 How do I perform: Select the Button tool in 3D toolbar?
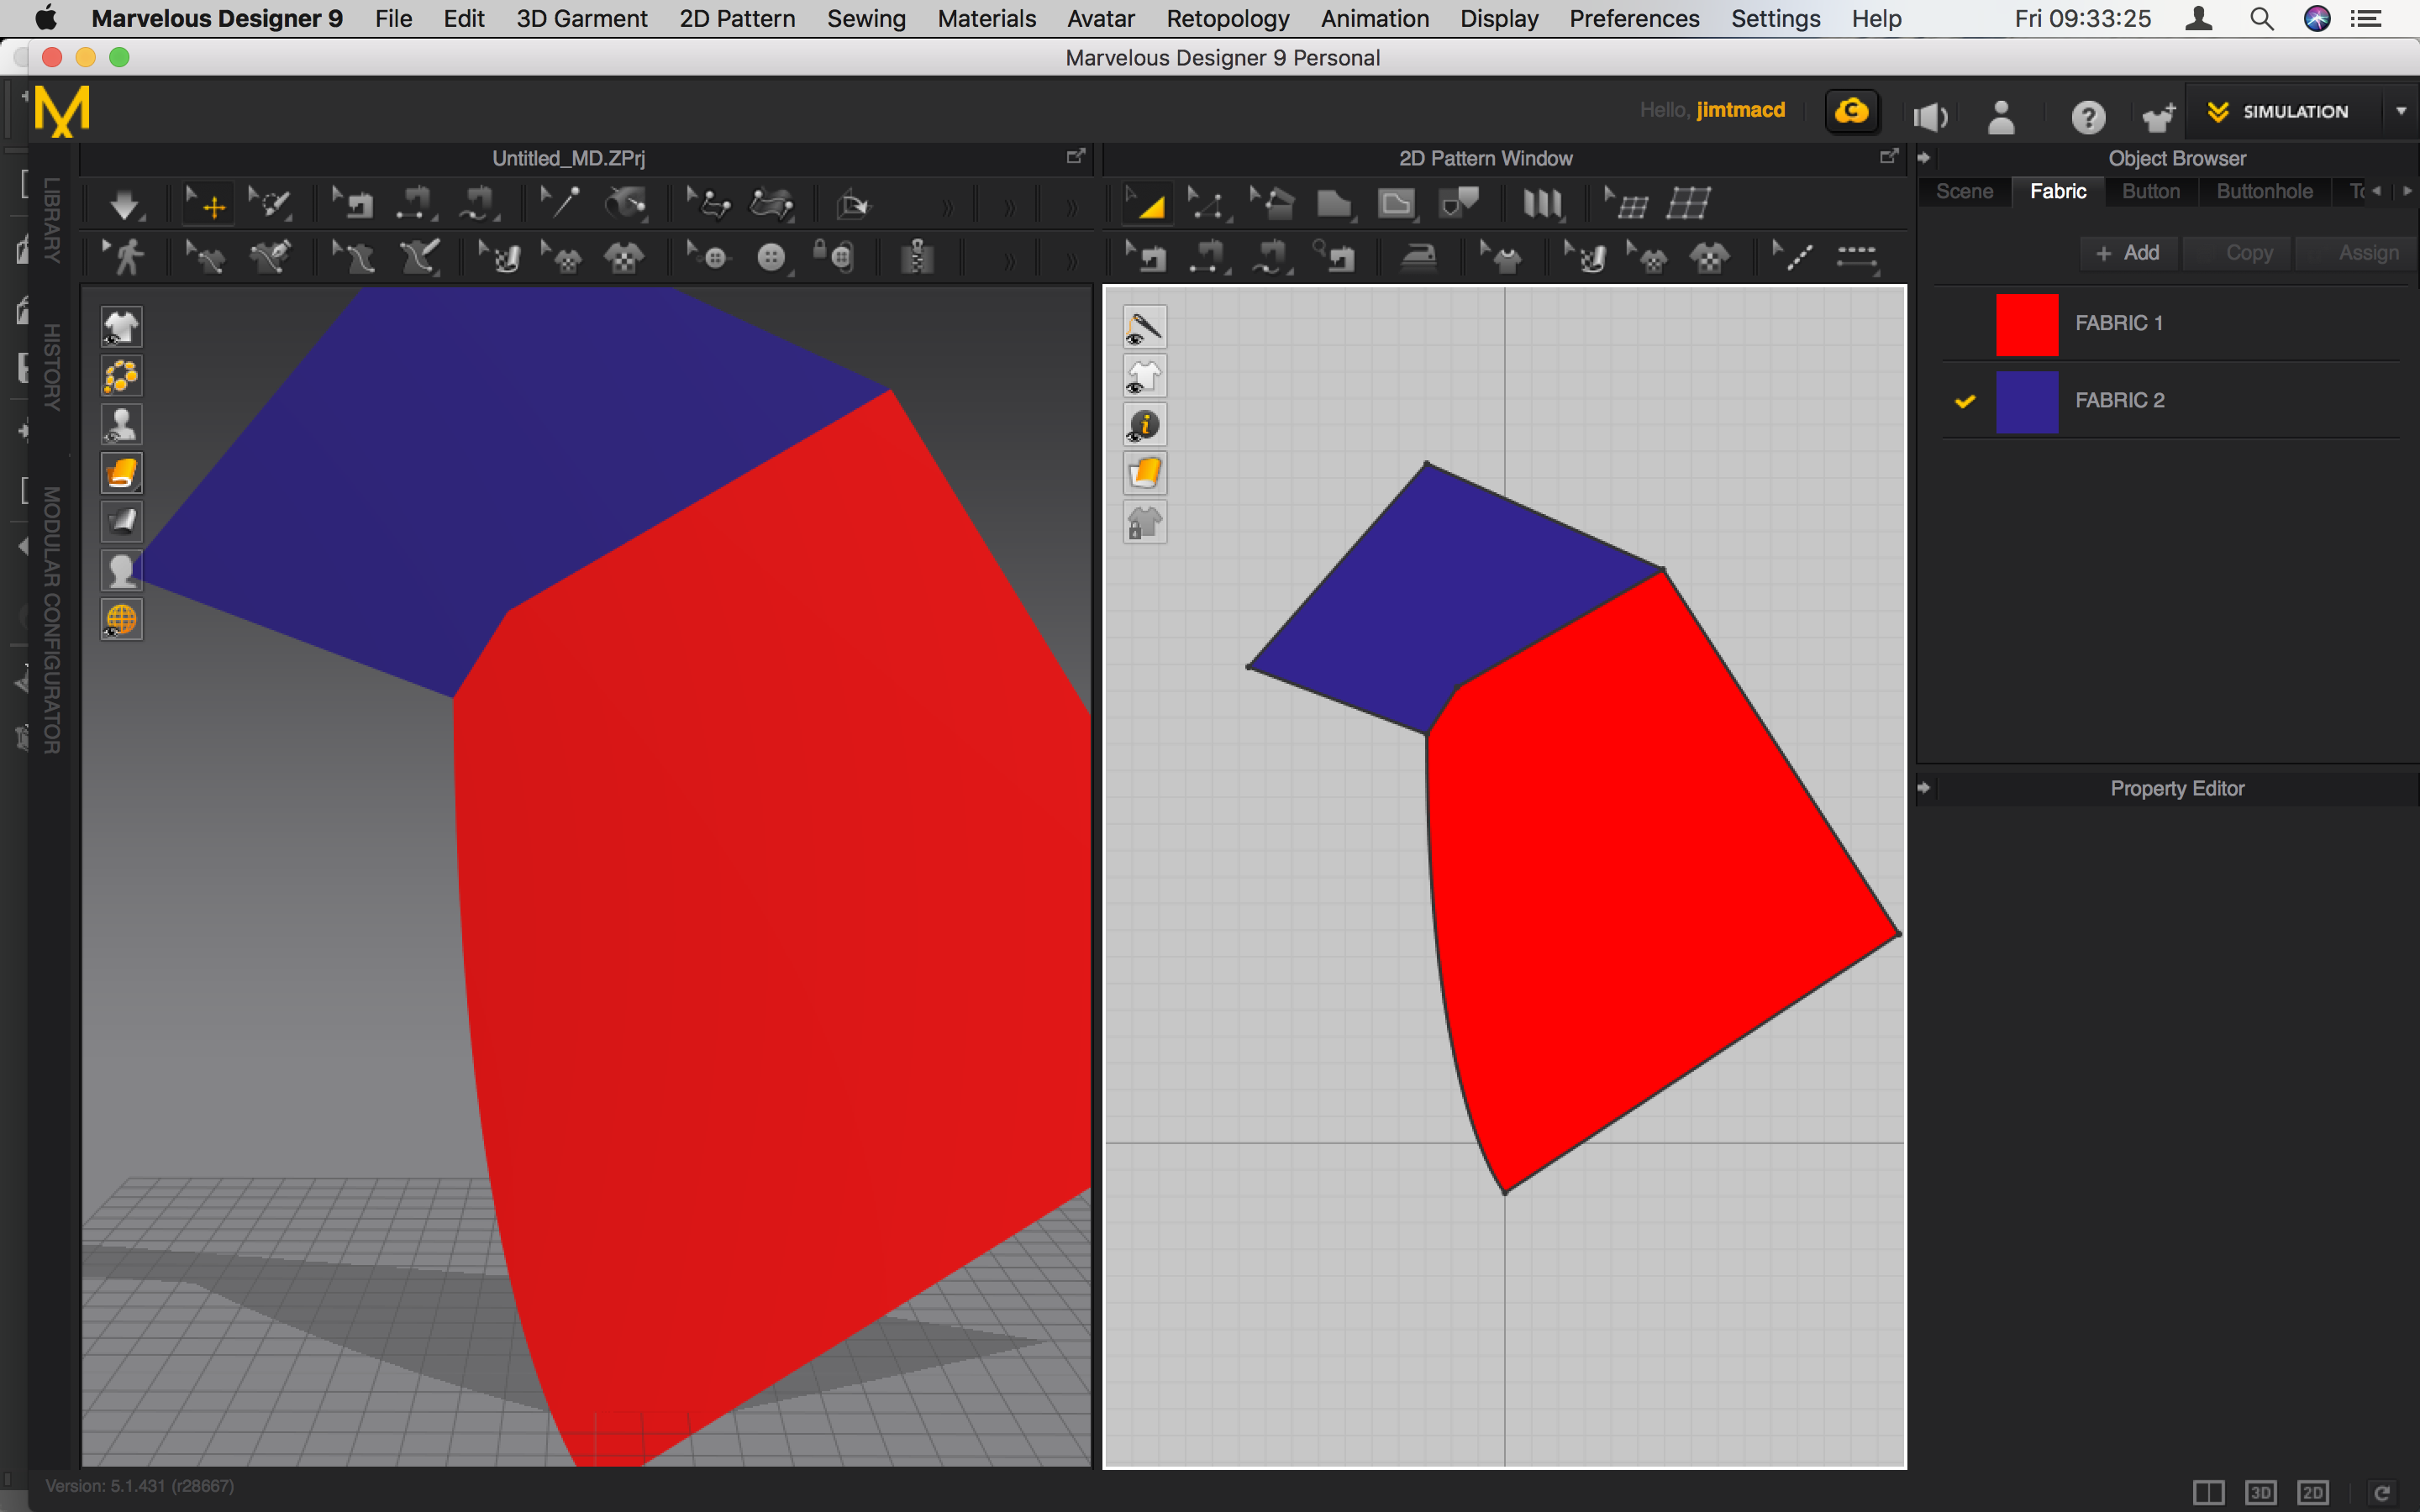(772, 257)
